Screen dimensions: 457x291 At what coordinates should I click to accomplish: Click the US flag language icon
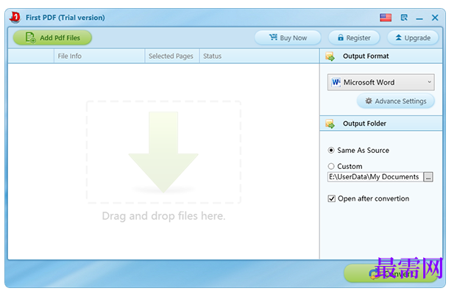point(386,18)
